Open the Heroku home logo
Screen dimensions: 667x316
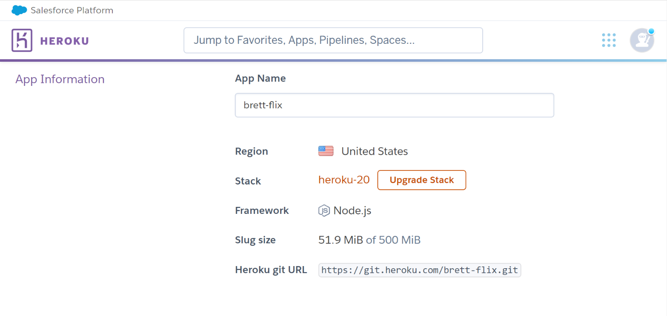(22, 41)
